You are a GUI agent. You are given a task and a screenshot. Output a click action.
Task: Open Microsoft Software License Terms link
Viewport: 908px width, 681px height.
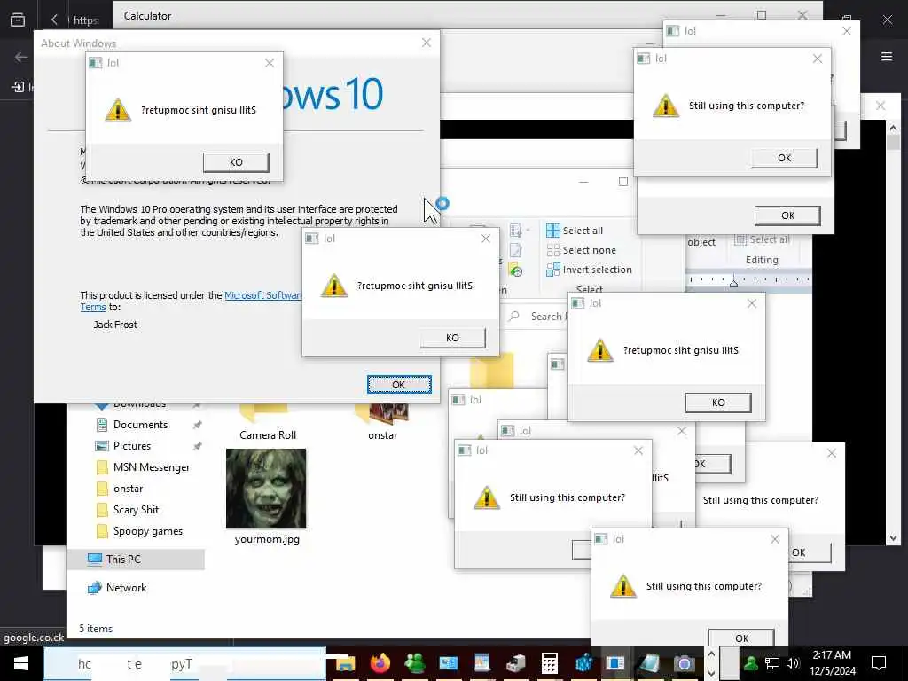click(263, 295)
